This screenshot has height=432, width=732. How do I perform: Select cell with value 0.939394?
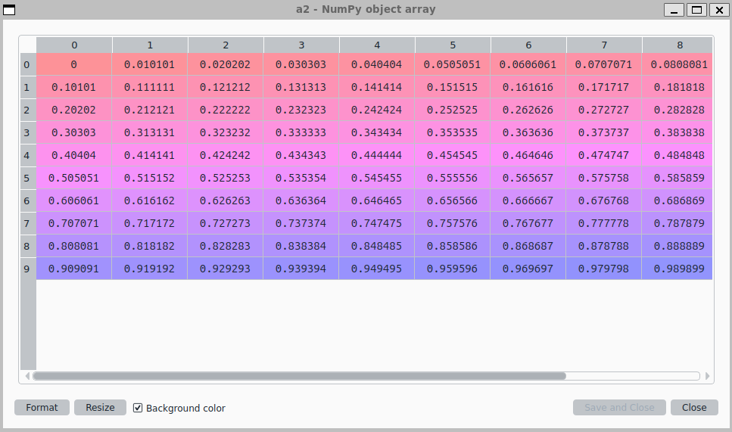tap(301, 269)
